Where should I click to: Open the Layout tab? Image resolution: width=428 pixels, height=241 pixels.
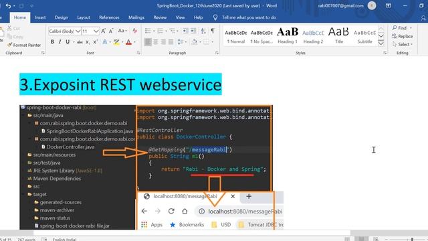pyautogui.click(x=84, y=17)
